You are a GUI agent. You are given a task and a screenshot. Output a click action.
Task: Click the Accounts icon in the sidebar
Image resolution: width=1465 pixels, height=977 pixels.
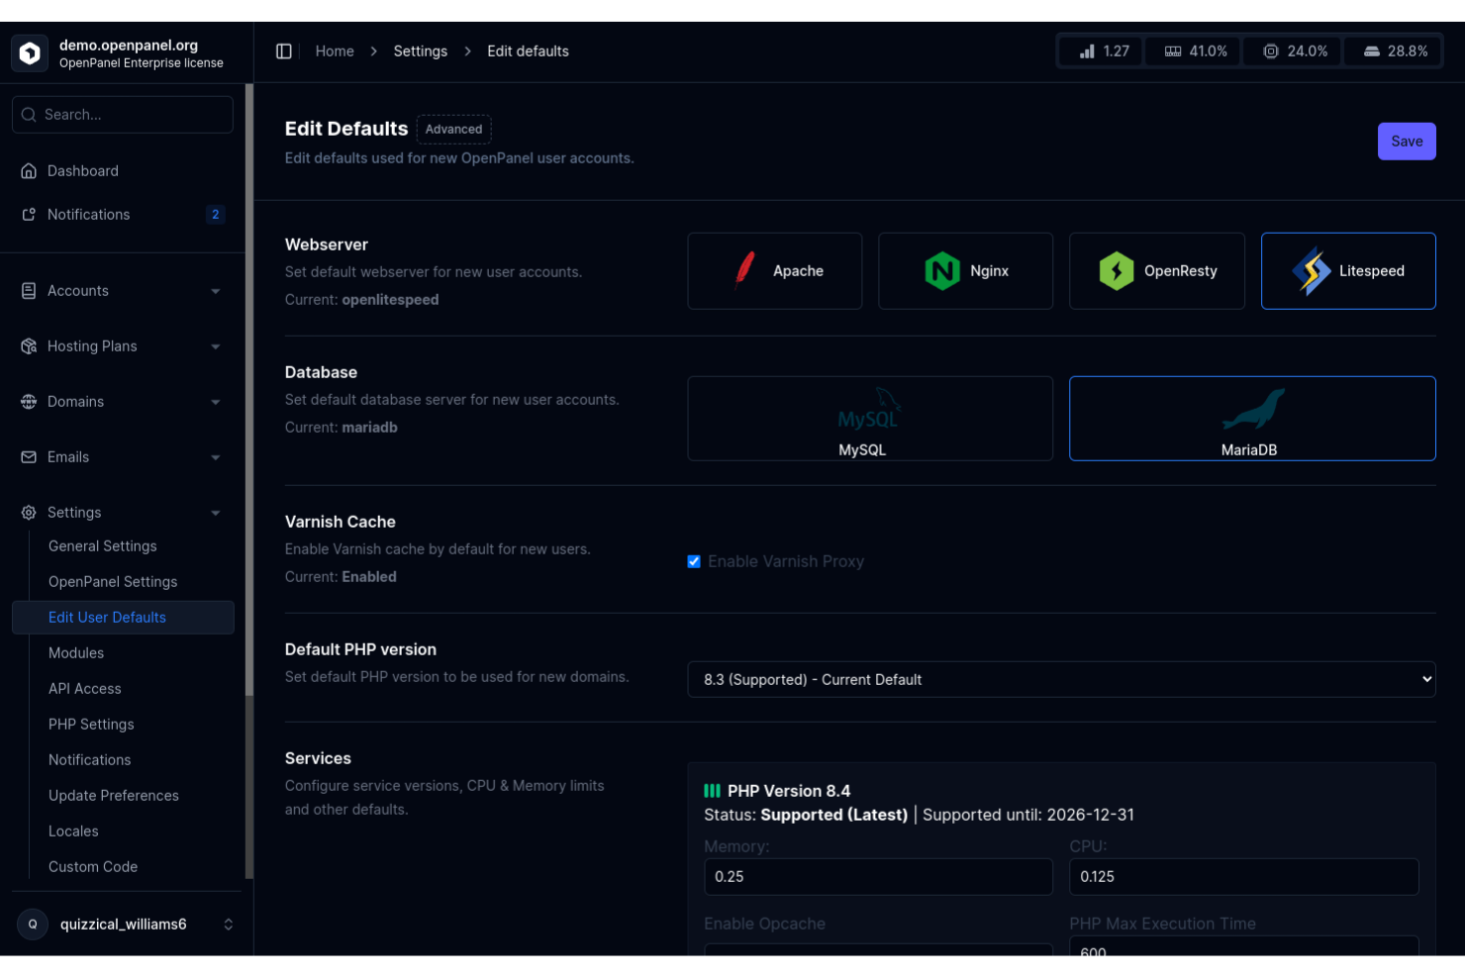point(29,291)
